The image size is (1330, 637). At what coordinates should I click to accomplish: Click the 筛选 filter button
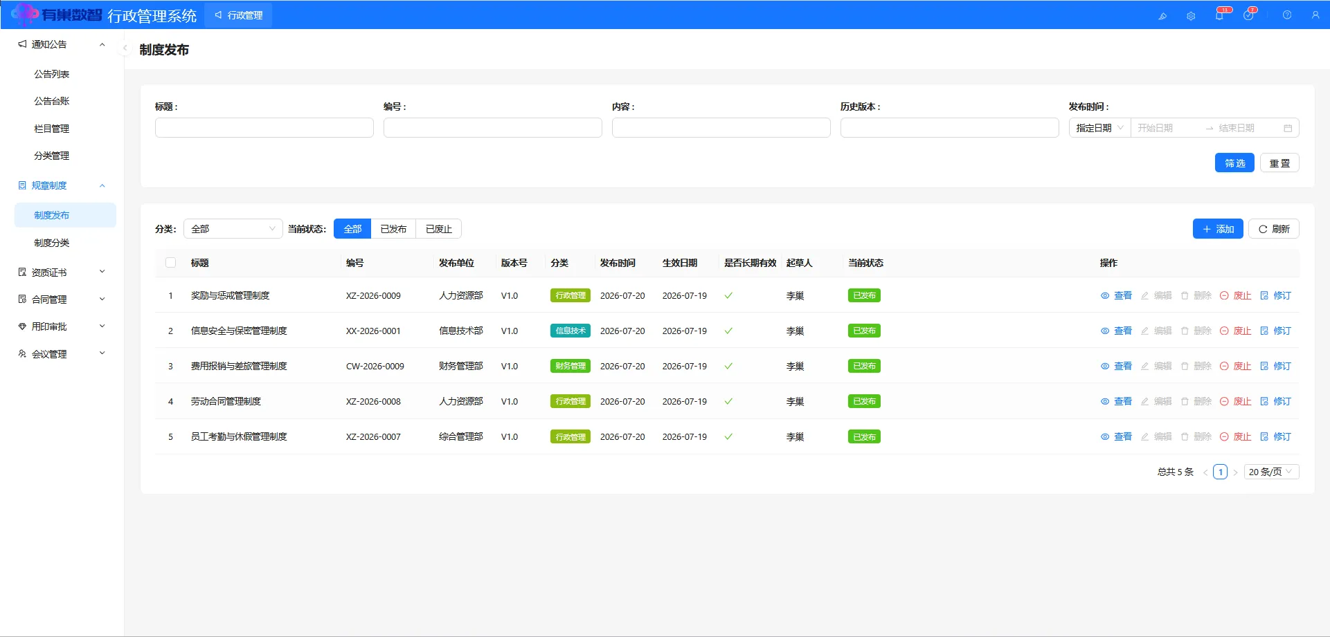1234,163
